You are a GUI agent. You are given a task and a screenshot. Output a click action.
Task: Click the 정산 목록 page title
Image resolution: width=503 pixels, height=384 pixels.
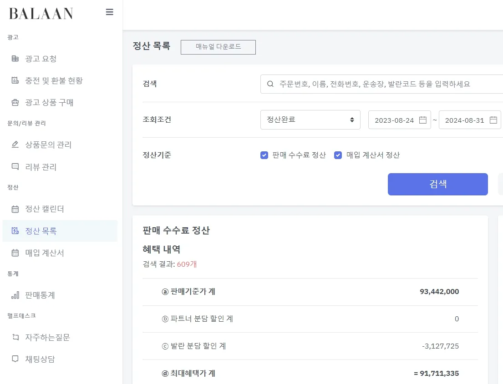click(152, 46)
